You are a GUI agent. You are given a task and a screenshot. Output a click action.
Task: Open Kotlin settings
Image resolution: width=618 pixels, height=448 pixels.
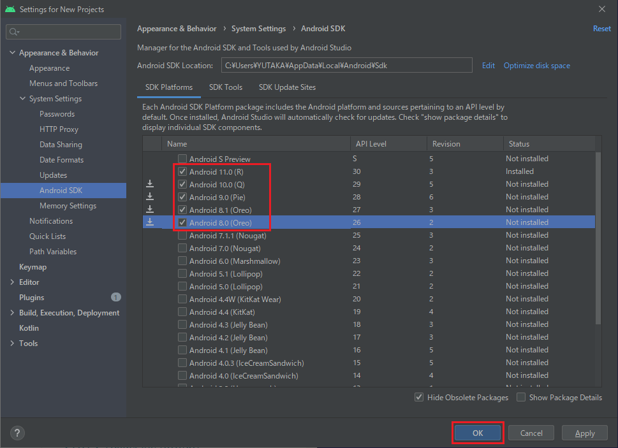(29, 328)
